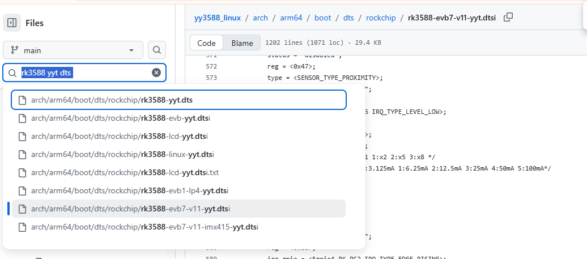Switch to the Blame tab
The height and width of the screenshot is (259, 587).
click(x=242, y=43)
